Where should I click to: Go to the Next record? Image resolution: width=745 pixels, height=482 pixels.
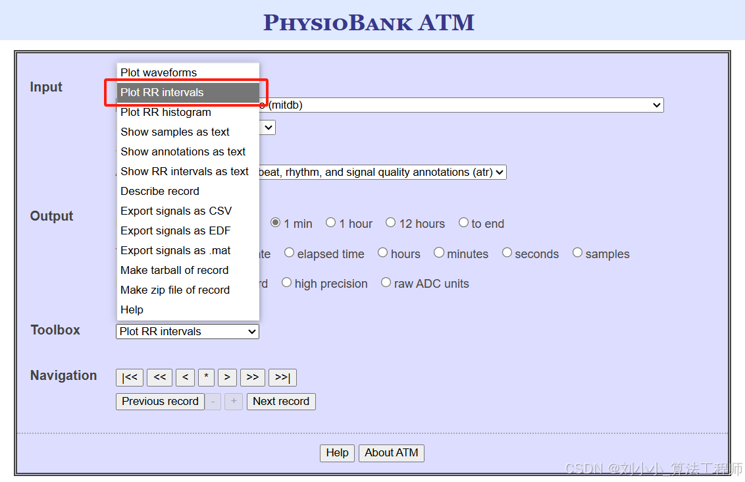click(x=281, y=402)
